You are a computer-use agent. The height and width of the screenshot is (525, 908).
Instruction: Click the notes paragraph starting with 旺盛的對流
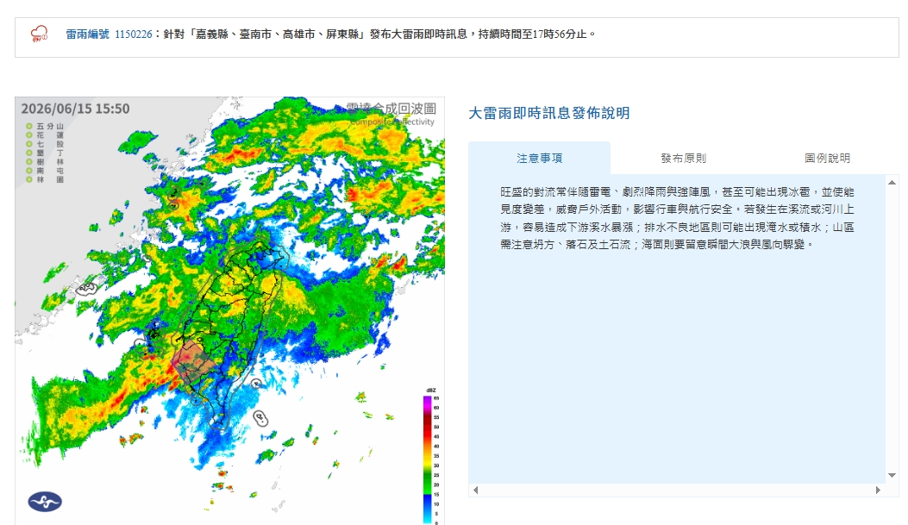(x=678, y=218)
